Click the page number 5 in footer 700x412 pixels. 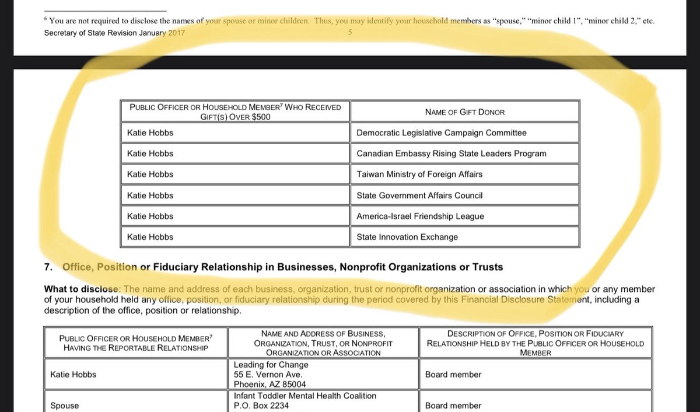(349, 33)
